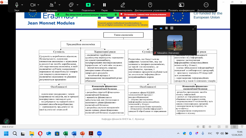Switch to Slide Sorter view
The image size is (246, 138).
pos(227,127)
